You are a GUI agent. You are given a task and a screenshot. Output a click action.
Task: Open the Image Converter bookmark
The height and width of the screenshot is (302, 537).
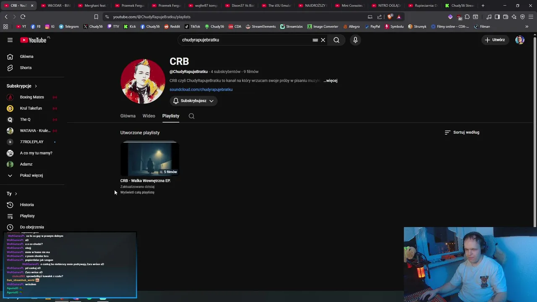(323, 26)
